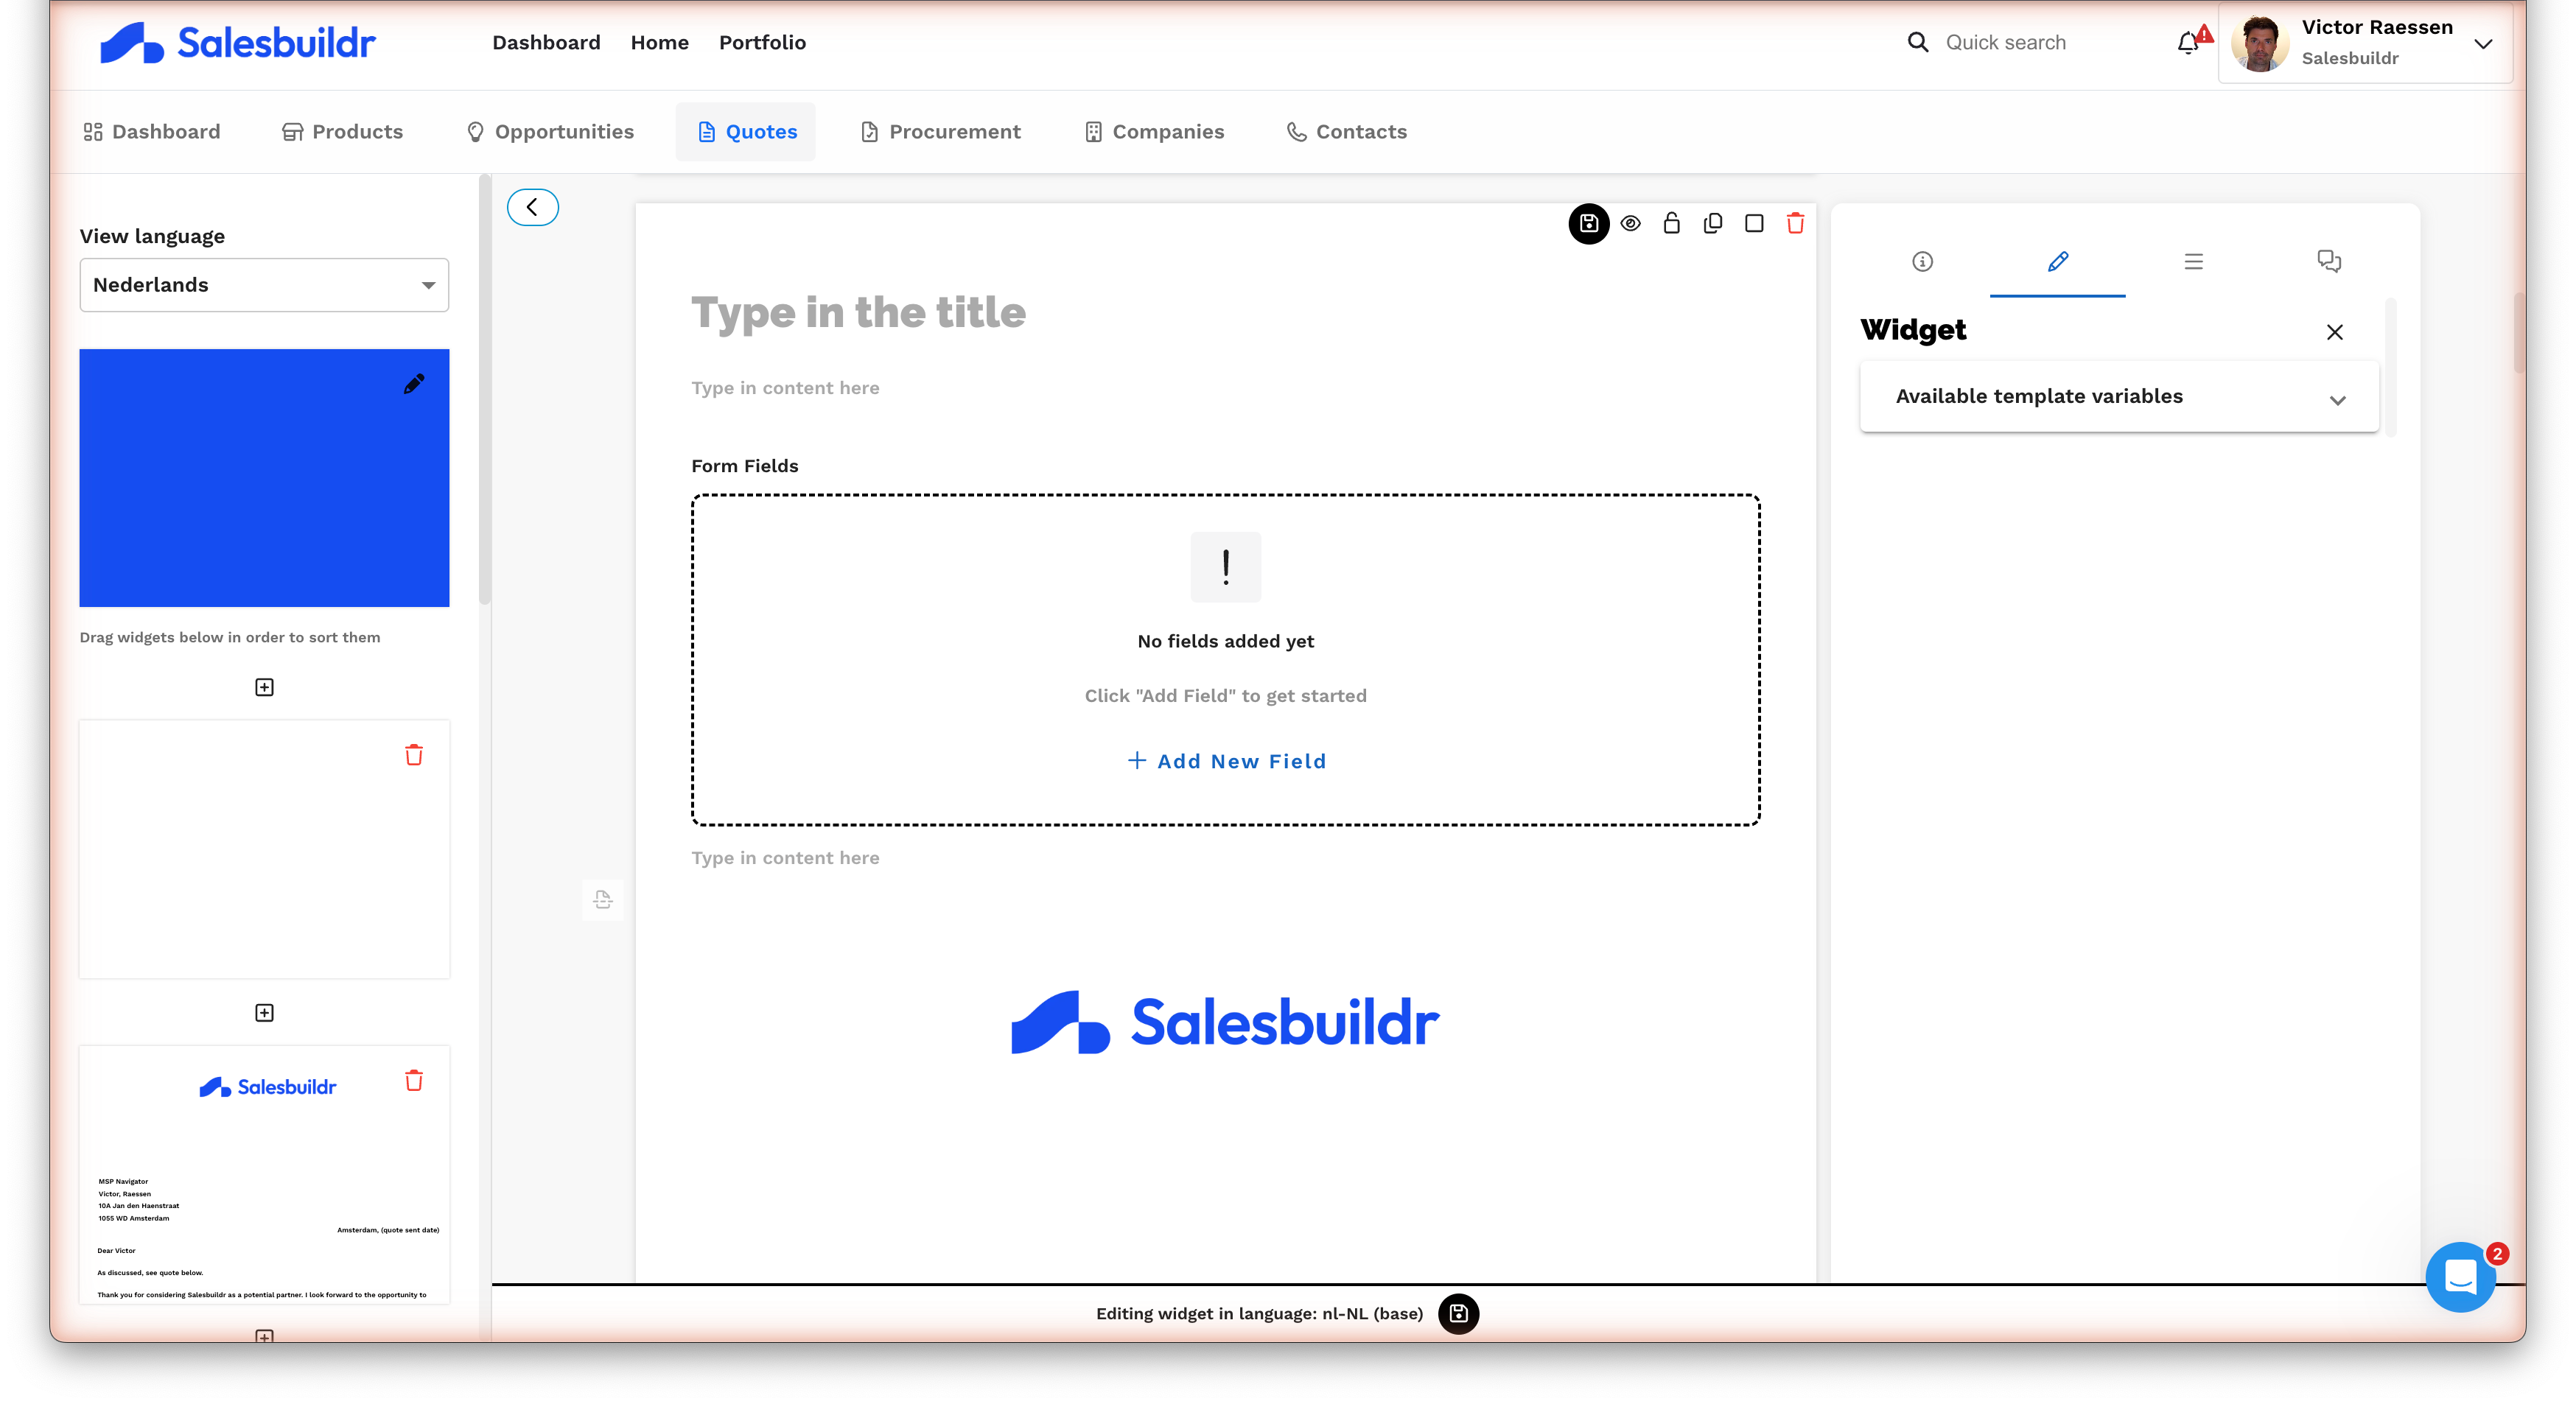Toggle the widget lock icon

pos(1671,223)
